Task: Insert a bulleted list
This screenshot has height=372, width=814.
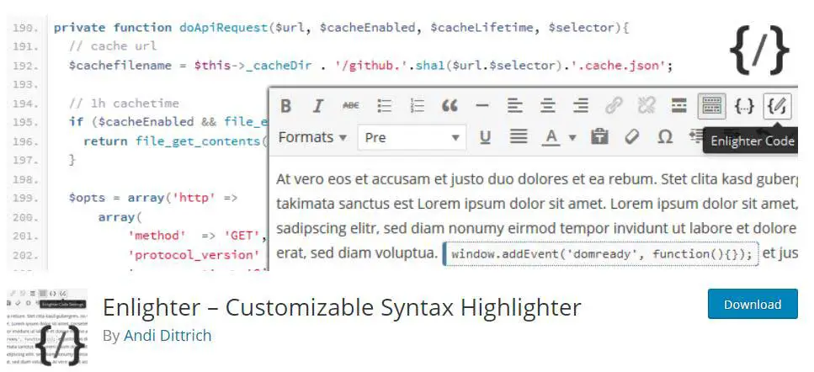Action: coord(384,106)
